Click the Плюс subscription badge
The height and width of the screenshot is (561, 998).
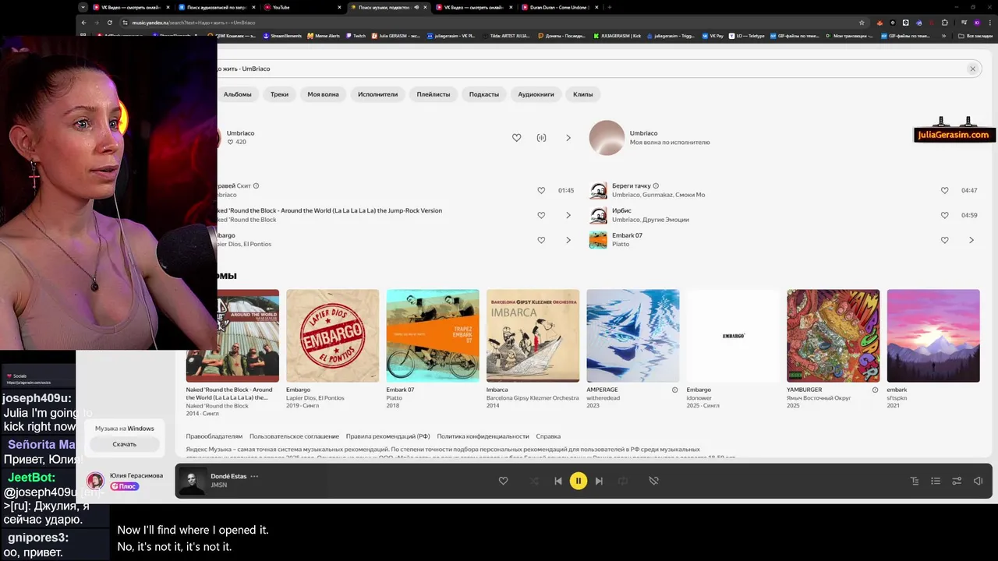124,486
